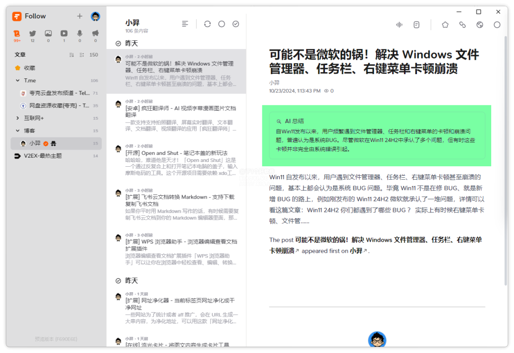The width and height of the screenshot is (514, 353).
Task: Refresh the 小羿 entry list
Action: (x=208, y=24)
